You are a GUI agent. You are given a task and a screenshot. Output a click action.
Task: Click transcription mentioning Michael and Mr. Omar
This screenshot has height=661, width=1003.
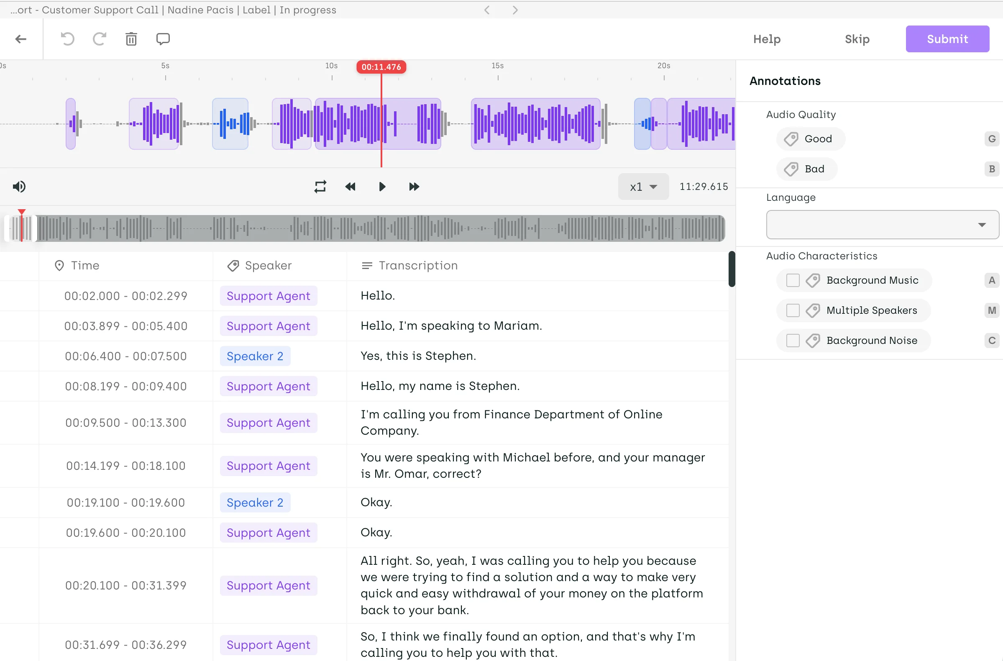point(533,465)
